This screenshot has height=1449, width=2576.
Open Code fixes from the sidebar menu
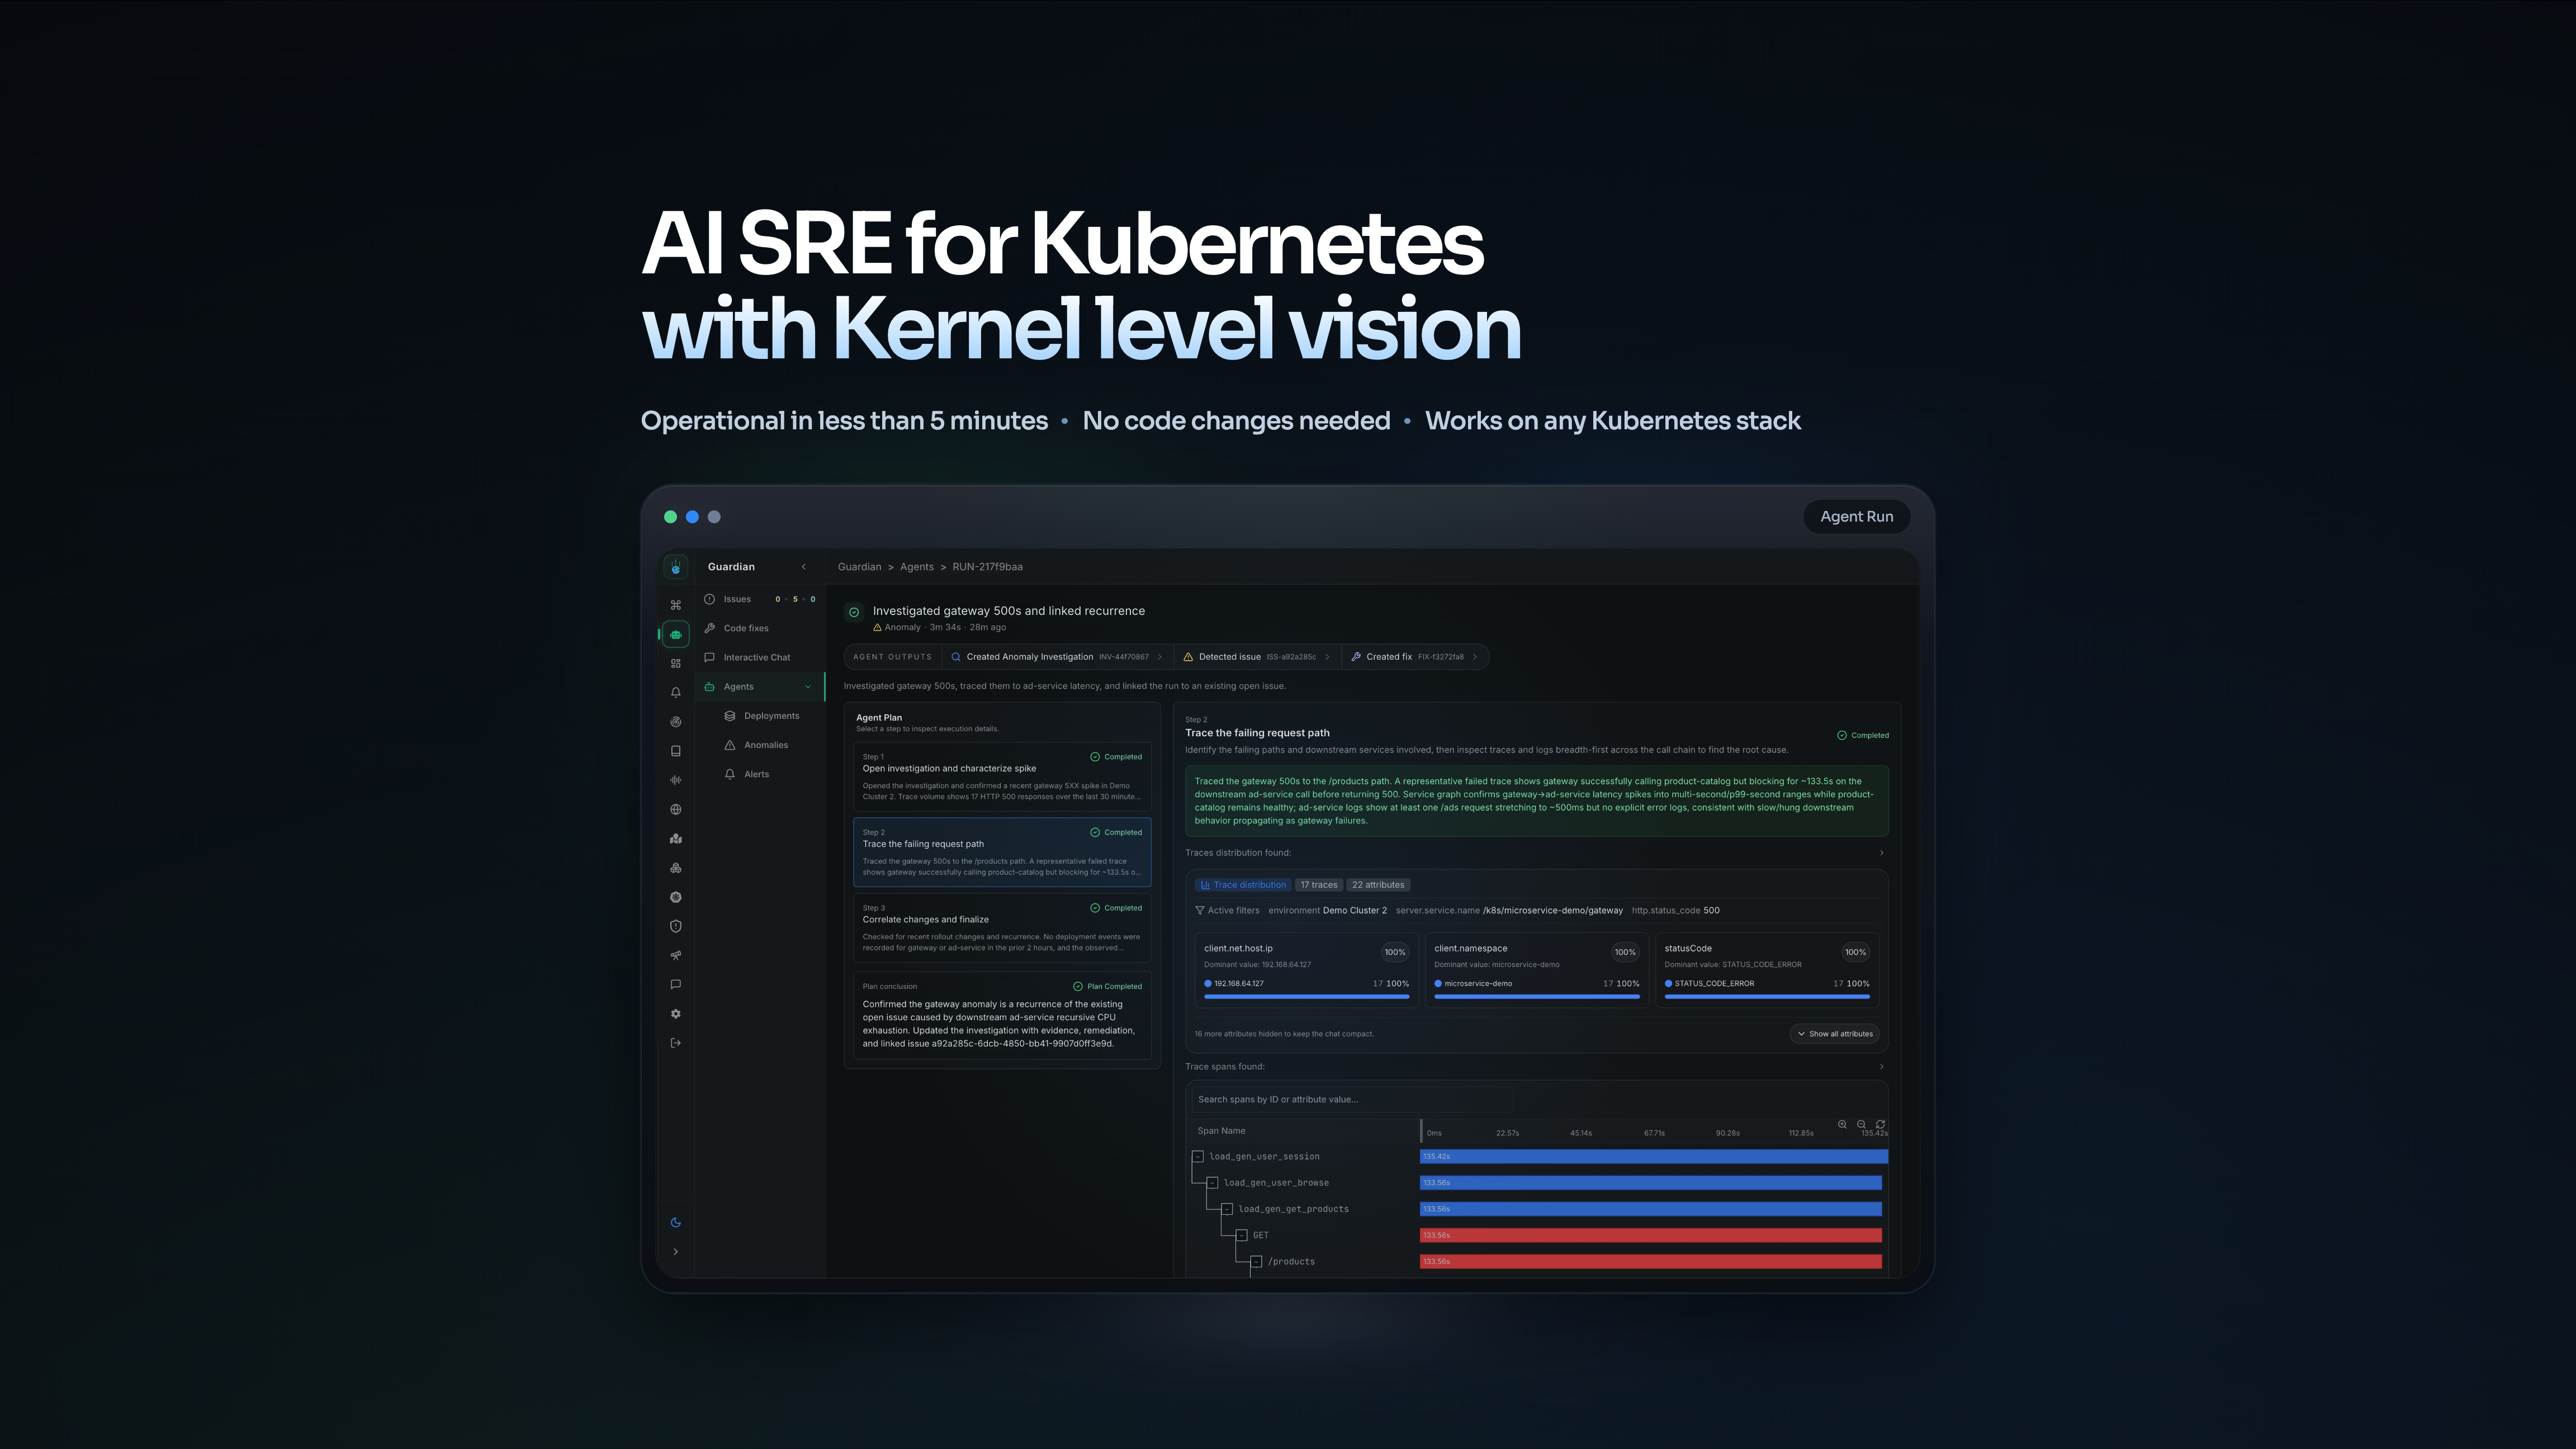point(745,628)
